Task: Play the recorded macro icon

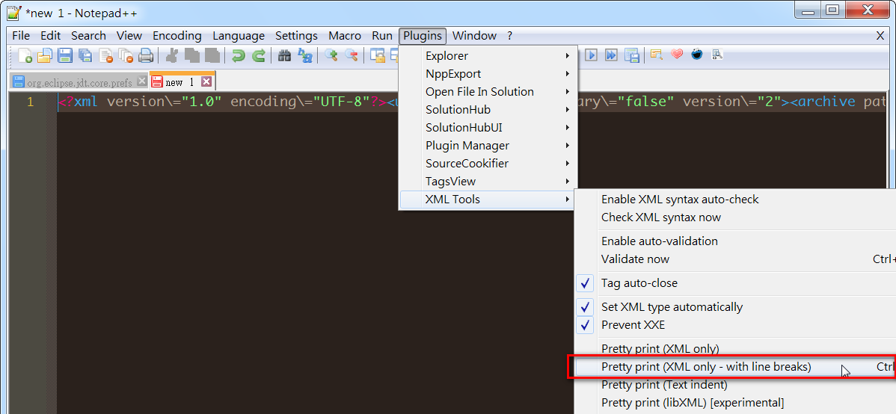Action: point(591,55)
